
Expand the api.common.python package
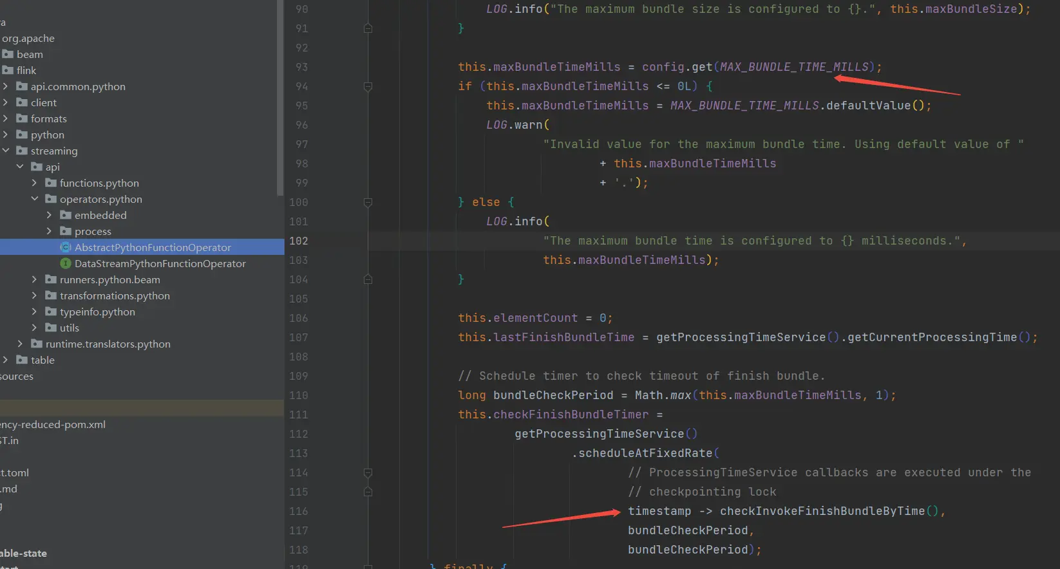tap(5, 86)
